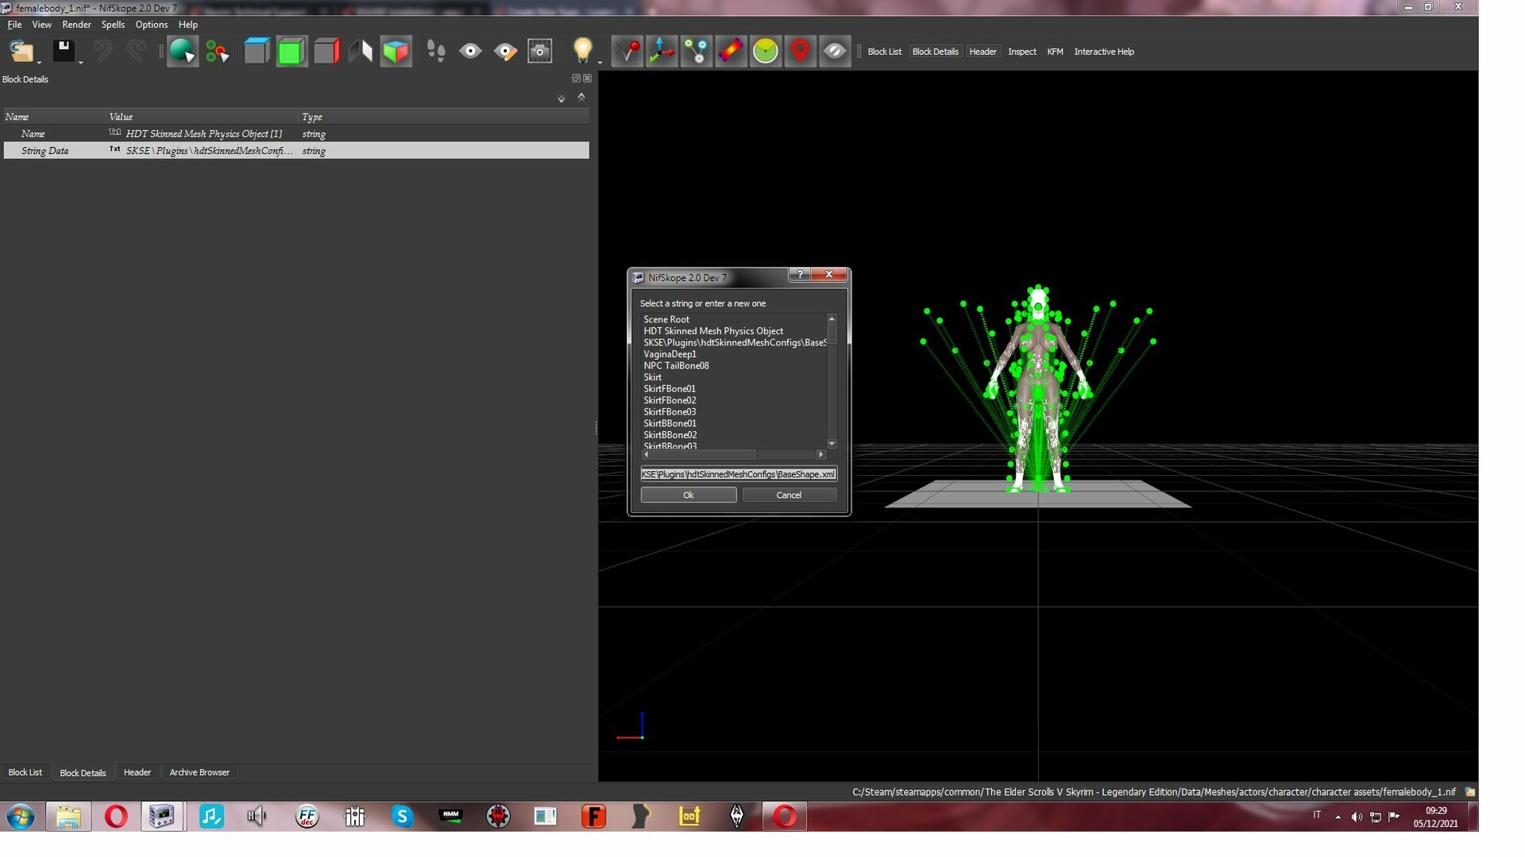Click Interactive Help in the toolbar
This screenshot has height=857, width=1525.
(x=1104, y=52)
